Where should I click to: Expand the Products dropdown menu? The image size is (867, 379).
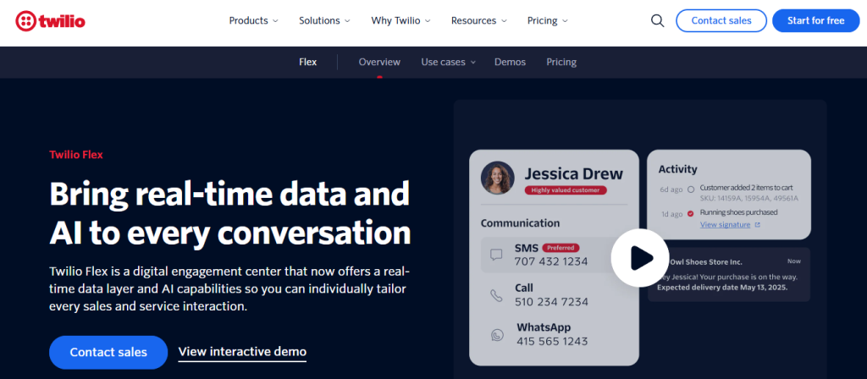click(x=254, y=21)
